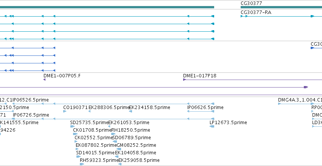This screenshot has height=166, width=322.
Task: Click the EK087802.5prime label
Action: point(96,145)
